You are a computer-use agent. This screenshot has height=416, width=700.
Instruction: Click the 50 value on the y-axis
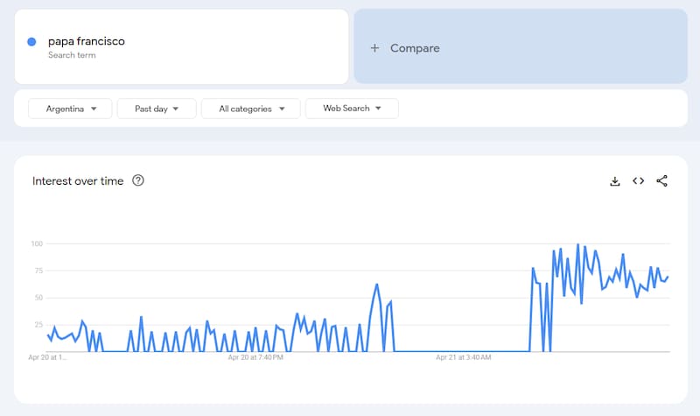point(38,298)
